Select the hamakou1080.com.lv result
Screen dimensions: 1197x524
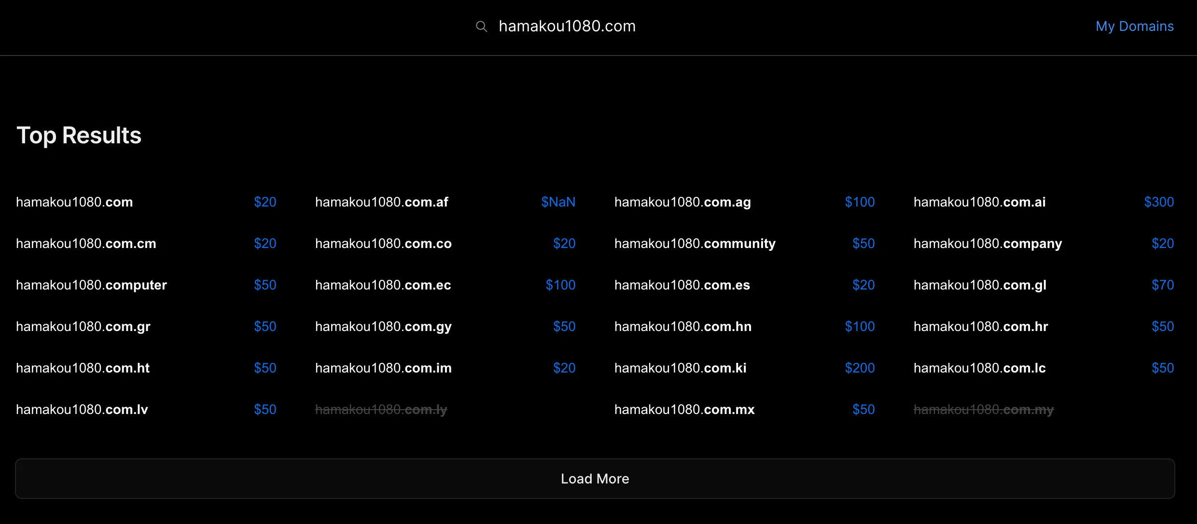(x=82, y=410)
